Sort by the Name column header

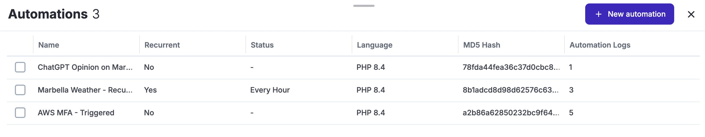click(x=49, y=45)
